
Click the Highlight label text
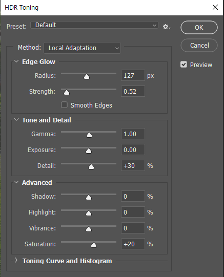point(42,212)
